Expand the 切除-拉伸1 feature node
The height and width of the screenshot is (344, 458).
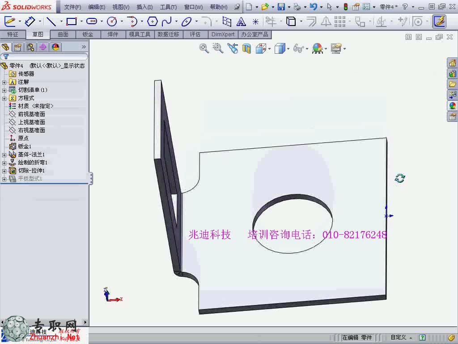click(4, 171)
